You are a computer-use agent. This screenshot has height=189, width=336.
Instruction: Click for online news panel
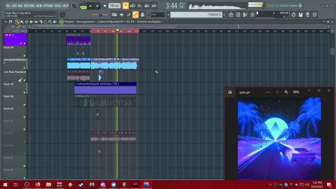tap(285, 6)
